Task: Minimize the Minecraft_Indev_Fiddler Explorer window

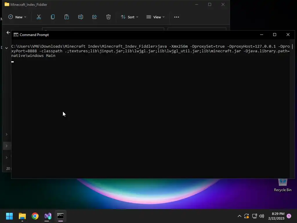Action: [197, 4]
